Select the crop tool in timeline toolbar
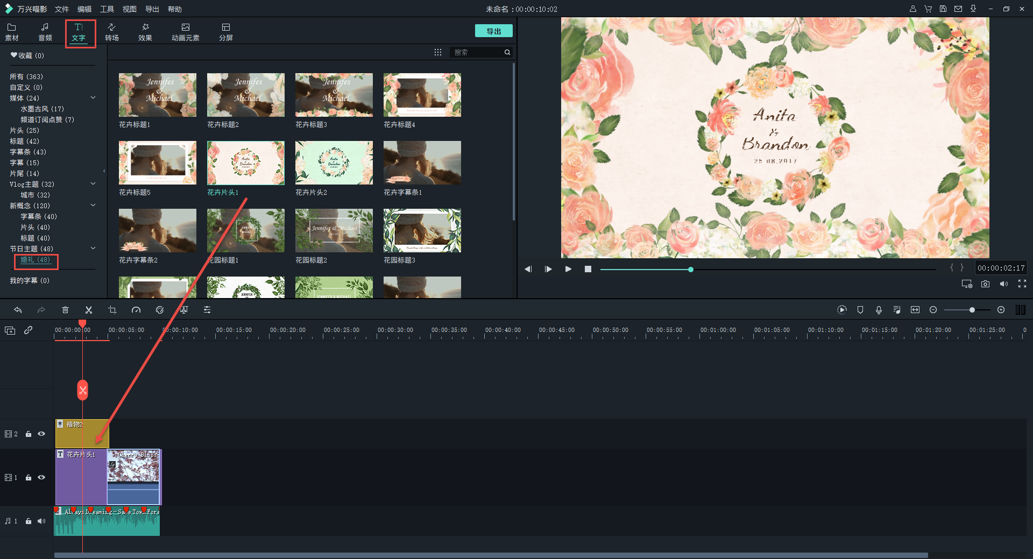This screenshot has height=559, width=1033. coord(112,310)
